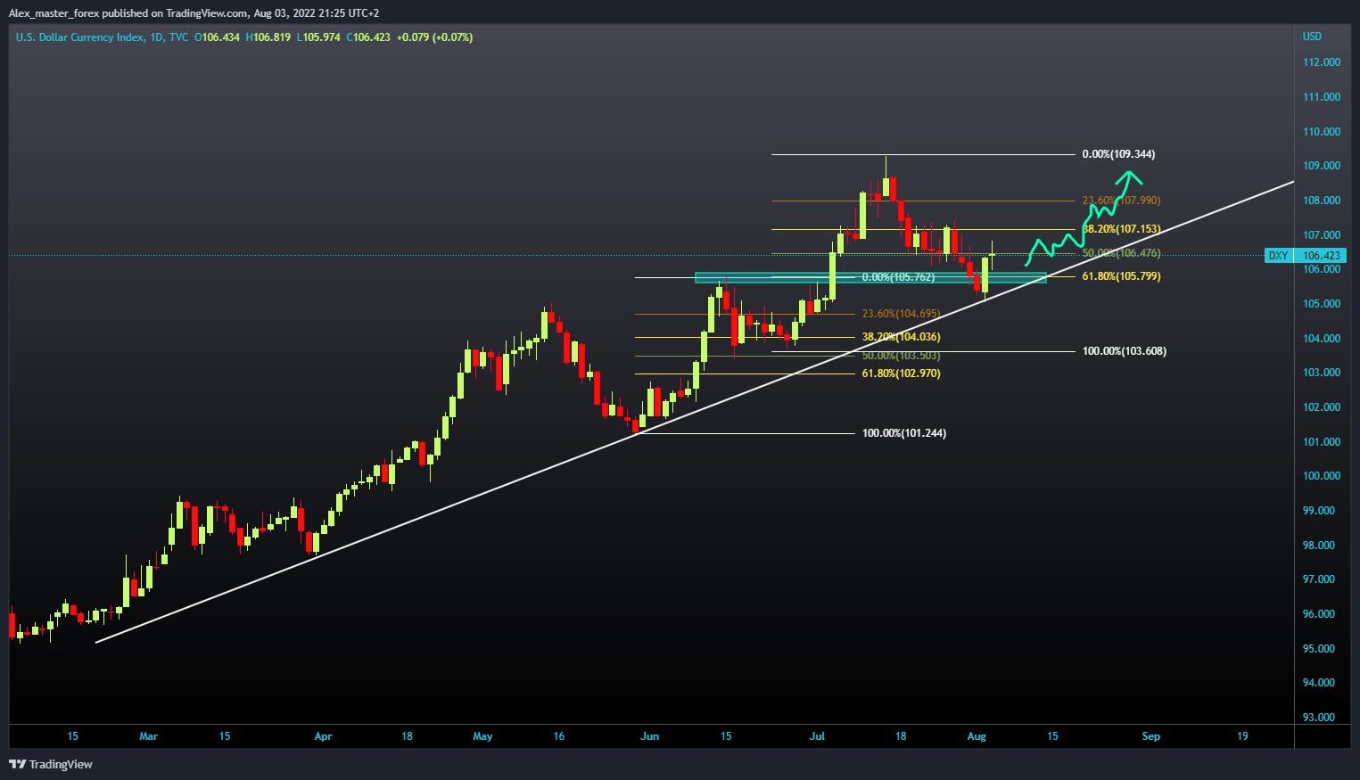The image size is (1360, 780).
Task: Click the 100.00%(101.244) Fibonacci label
Action: pyautogui.click(x=904, y=433)
